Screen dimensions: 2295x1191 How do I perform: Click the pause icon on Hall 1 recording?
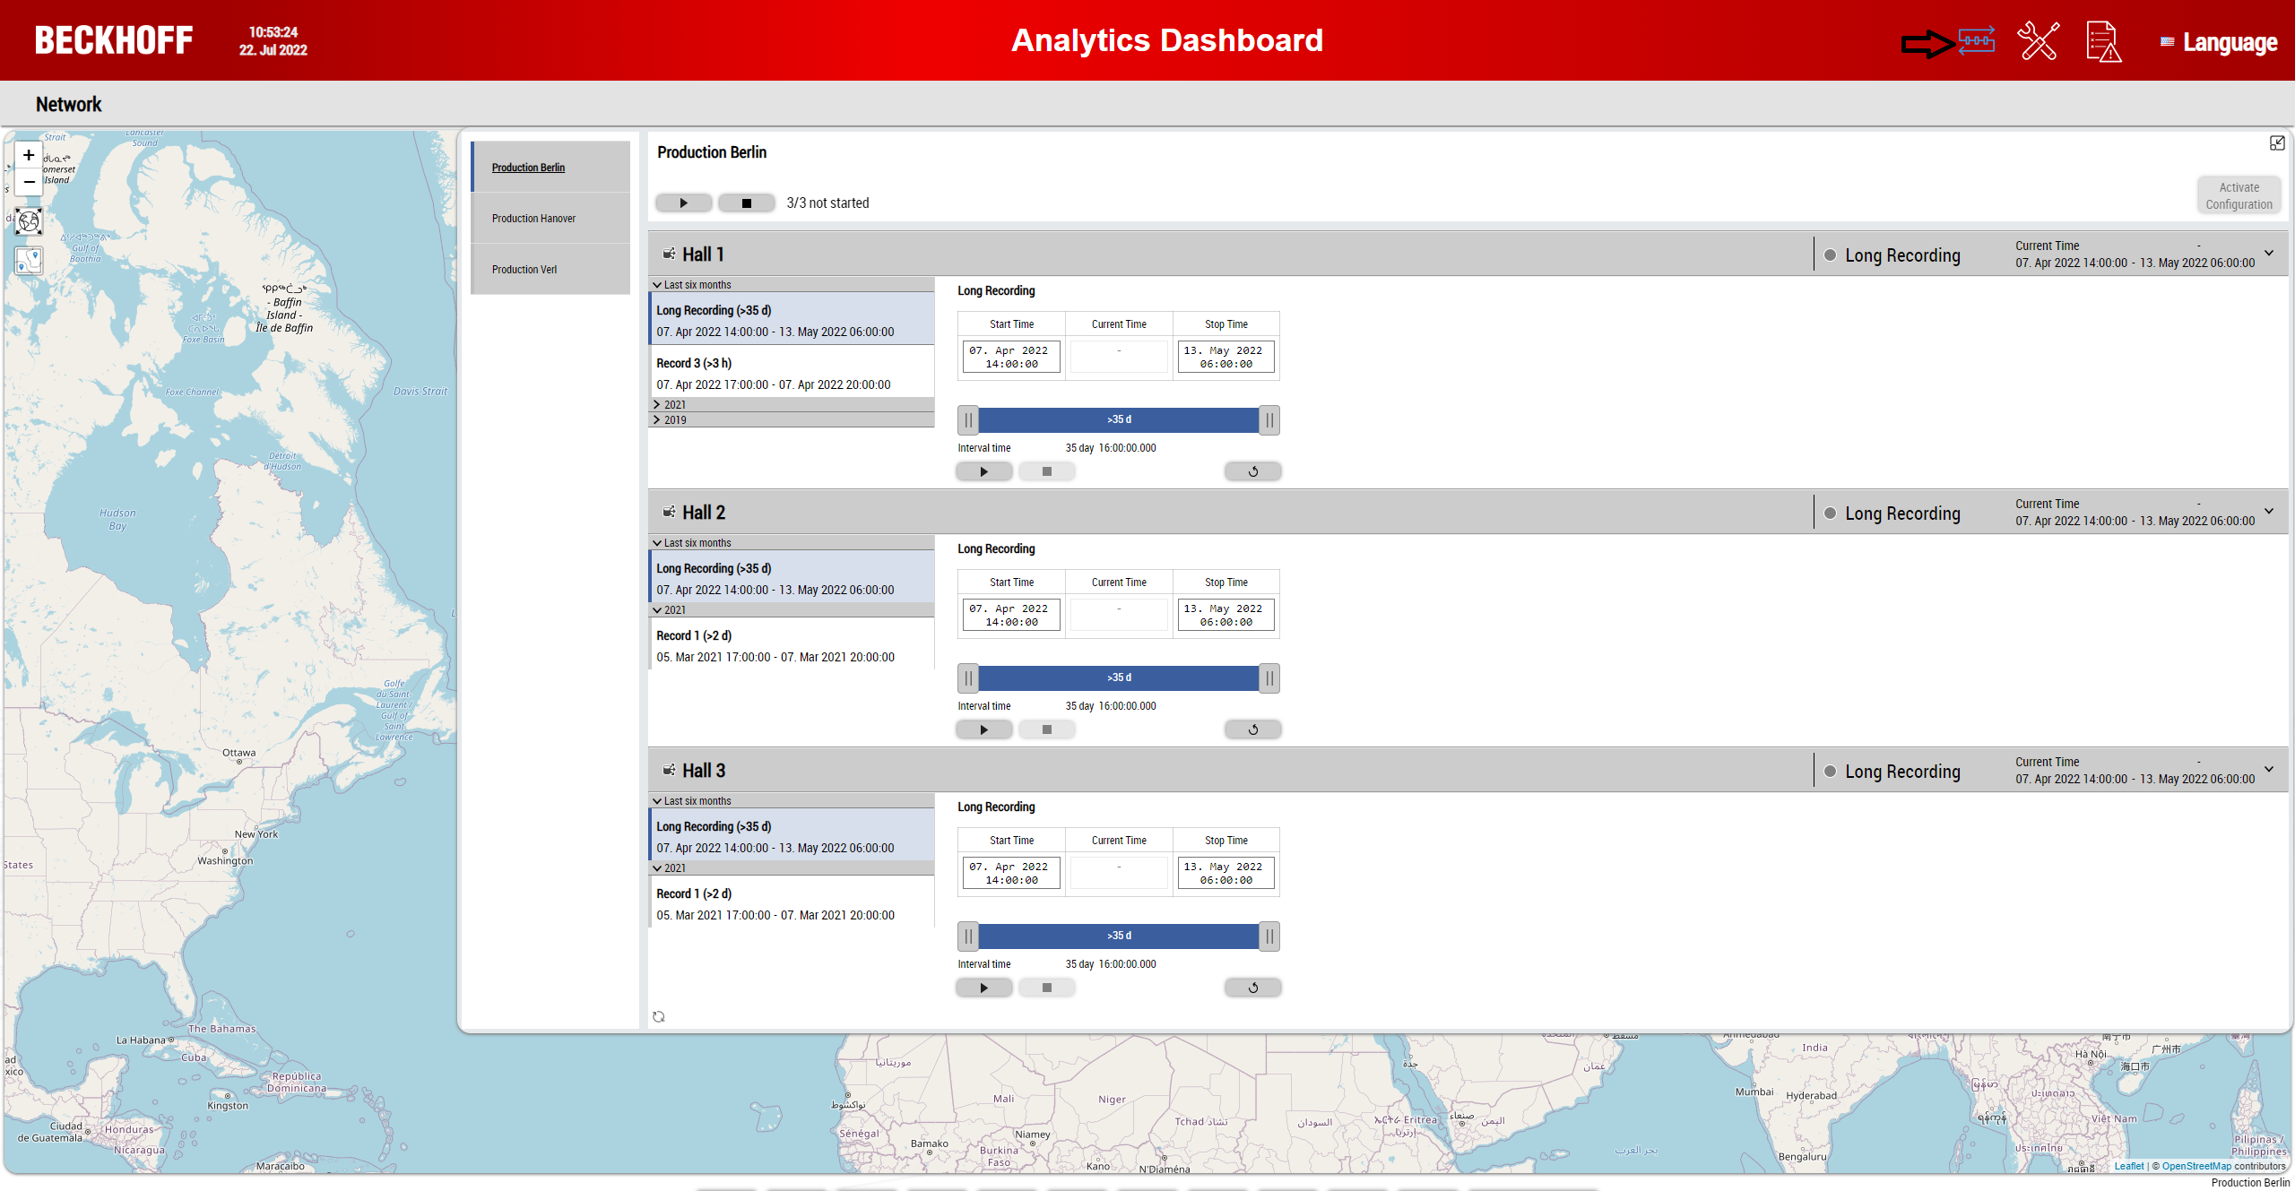[x=967, y=419]
